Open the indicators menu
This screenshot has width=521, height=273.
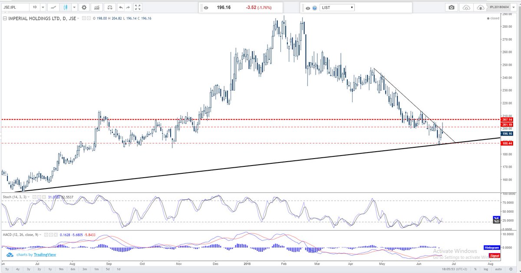point(96,7)
